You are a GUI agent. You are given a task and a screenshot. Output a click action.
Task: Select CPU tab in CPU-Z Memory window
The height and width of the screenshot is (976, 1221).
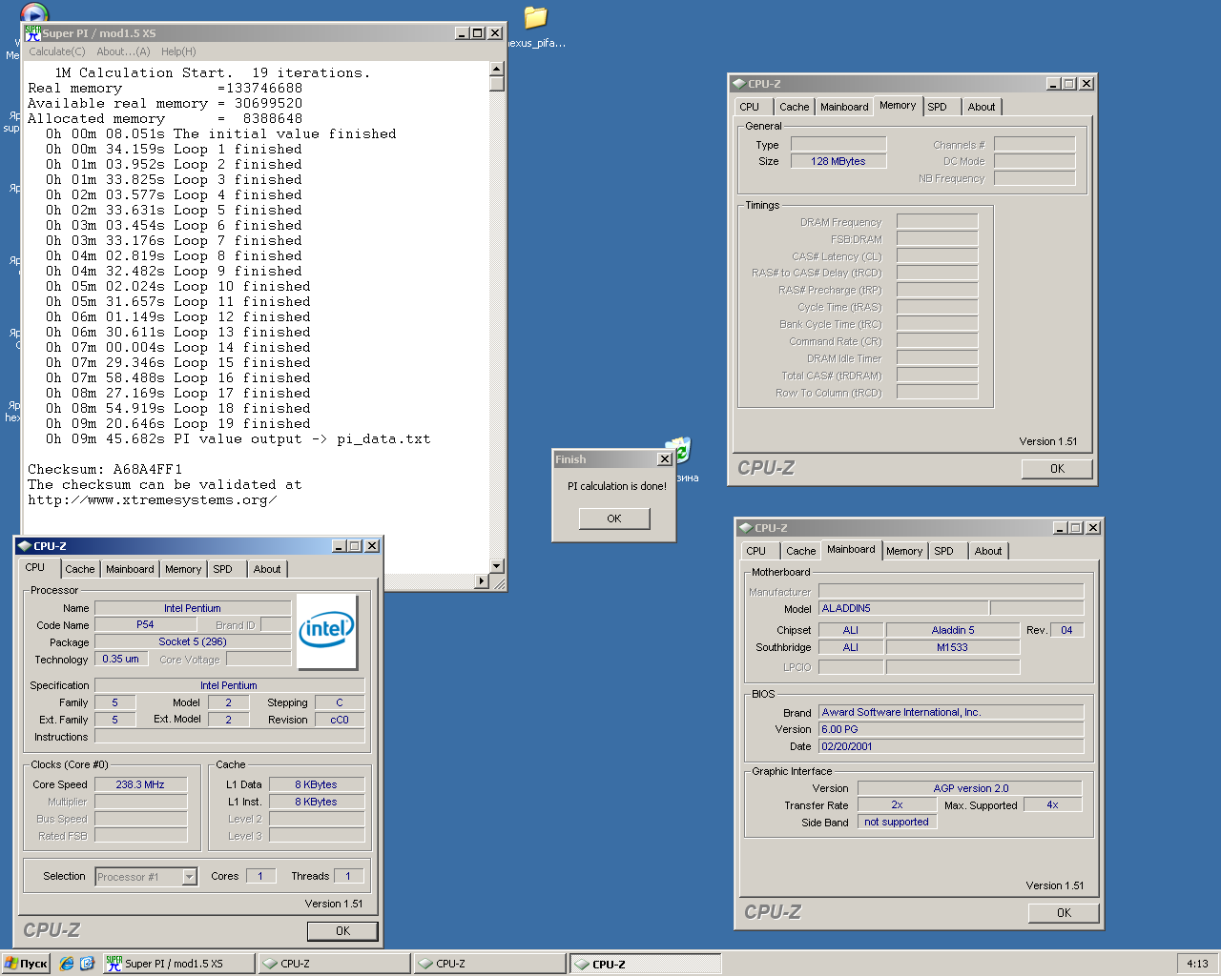(750, 107)
